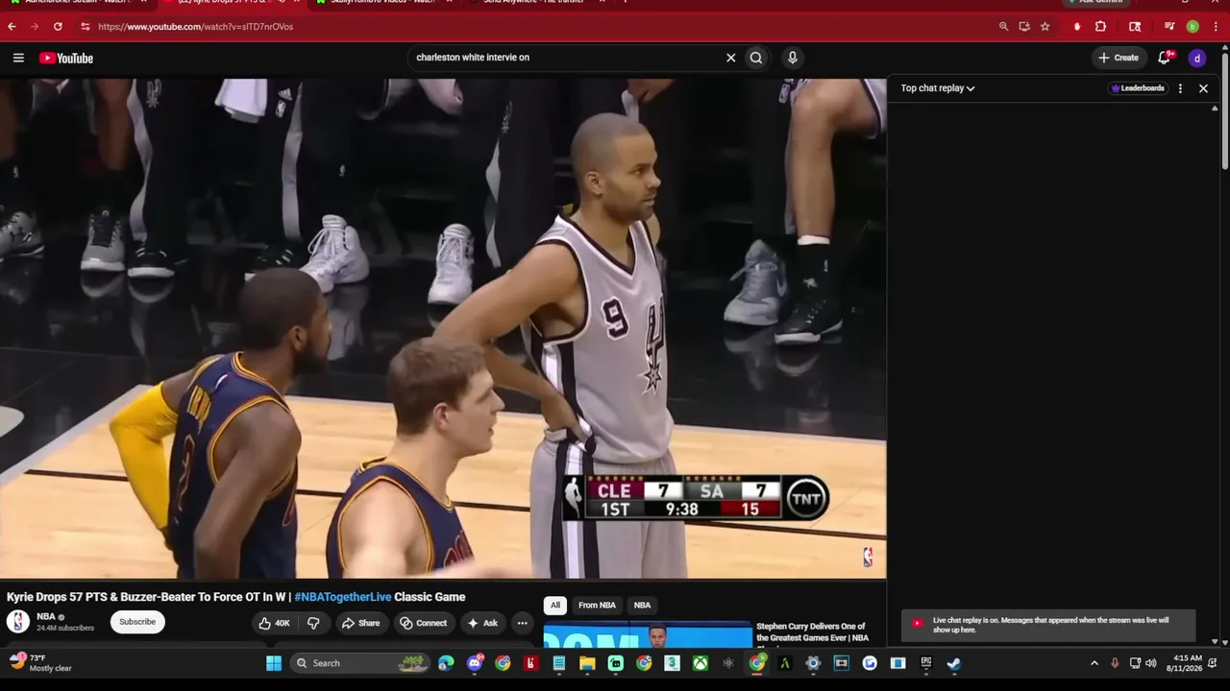Open the NBA channel name link

46,617
